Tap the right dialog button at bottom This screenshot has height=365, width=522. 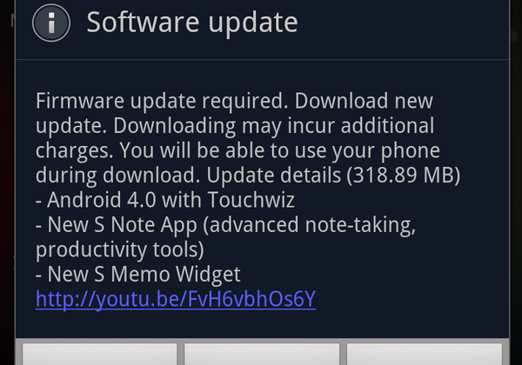point(425,354)
